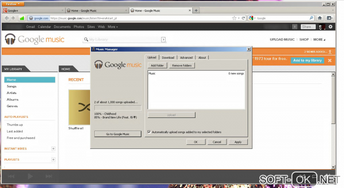Click the upload progress bar

coord(118,107)
